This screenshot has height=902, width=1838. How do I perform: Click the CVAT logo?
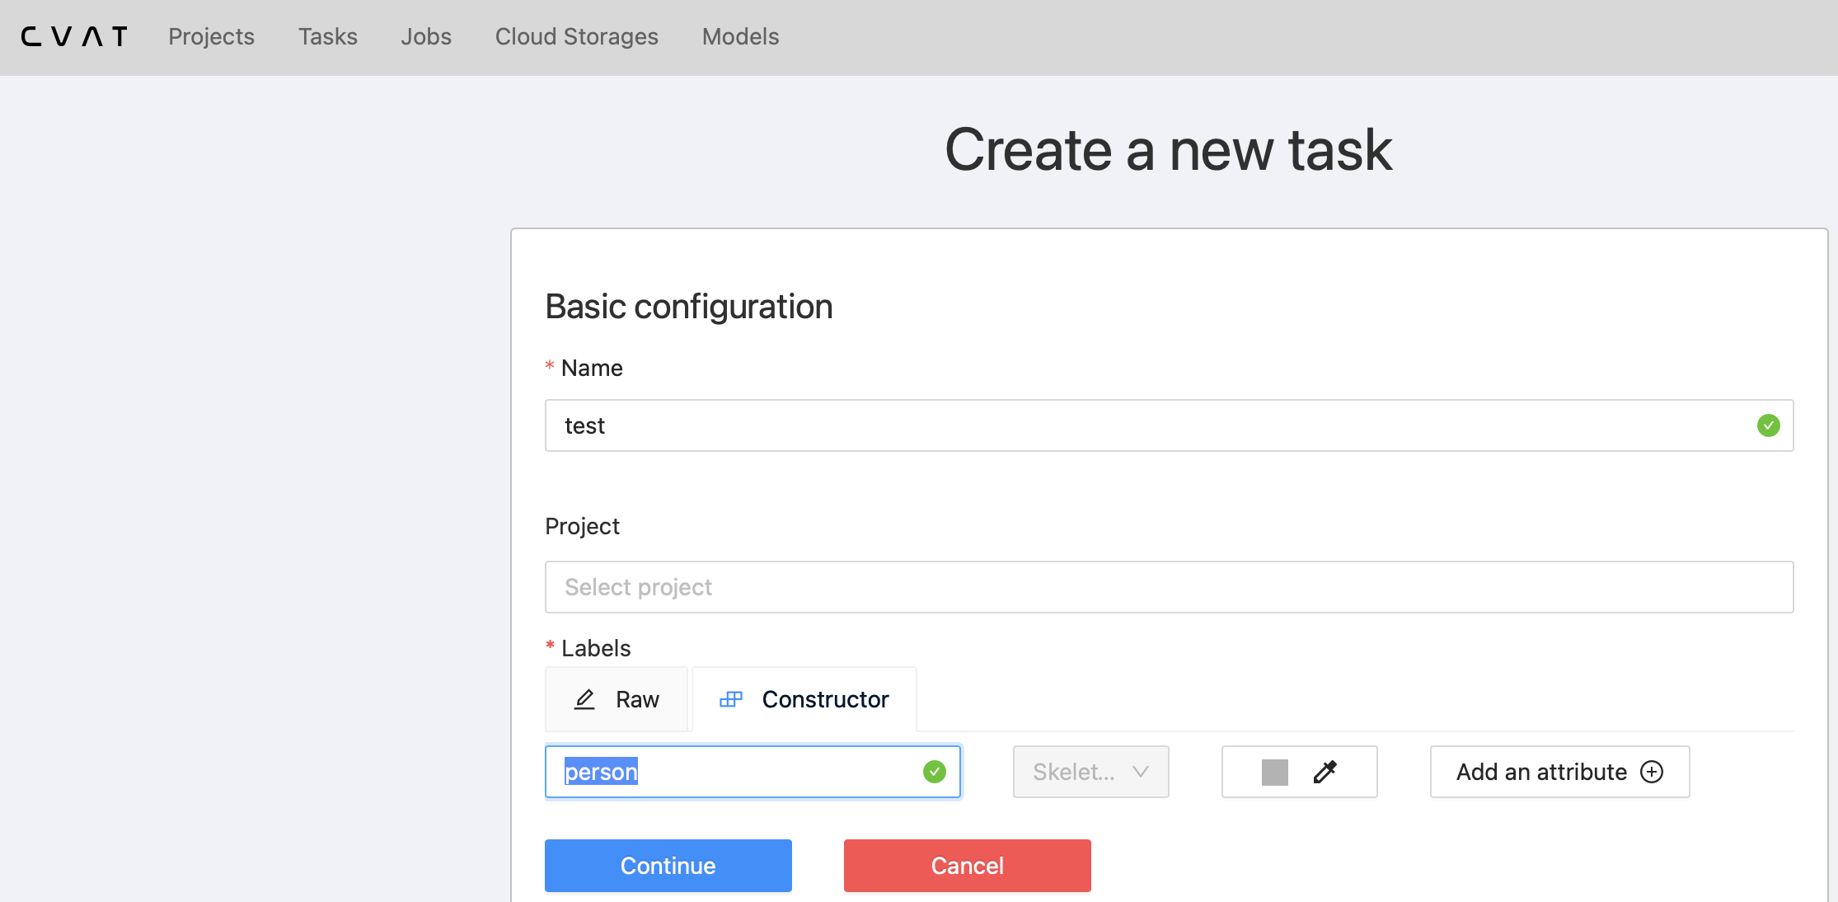74,37
